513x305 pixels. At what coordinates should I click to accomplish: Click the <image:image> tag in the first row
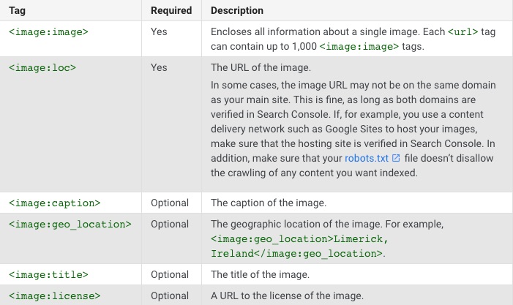click(x=48, y=32)
